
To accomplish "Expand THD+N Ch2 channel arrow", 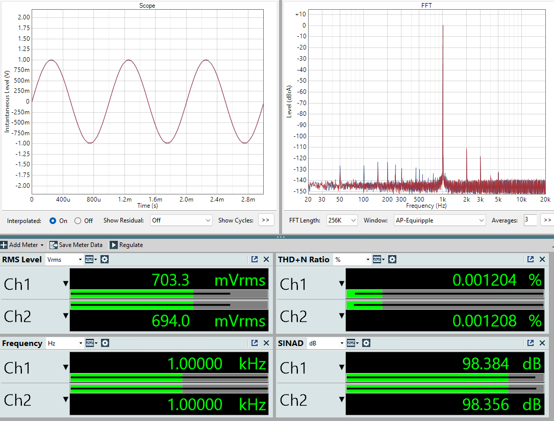I will (x=342, y=316).
